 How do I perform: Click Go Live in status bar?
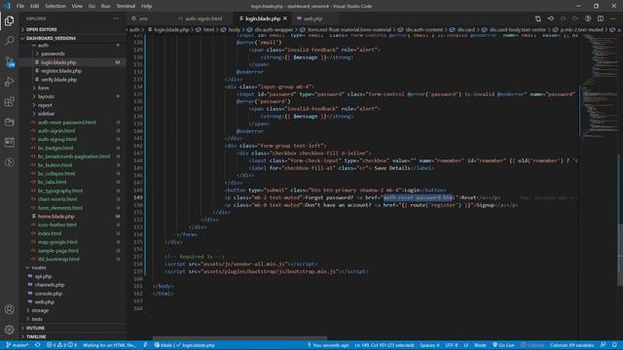[x=503, y=345]
